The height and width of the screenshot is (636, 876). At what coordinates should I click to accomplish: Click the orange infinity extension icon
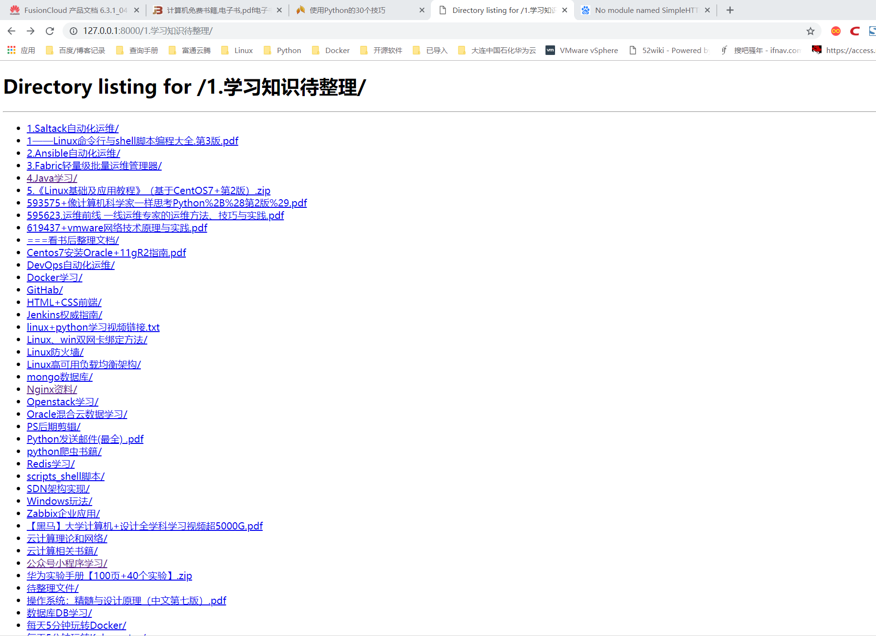(x=836, y=31)
